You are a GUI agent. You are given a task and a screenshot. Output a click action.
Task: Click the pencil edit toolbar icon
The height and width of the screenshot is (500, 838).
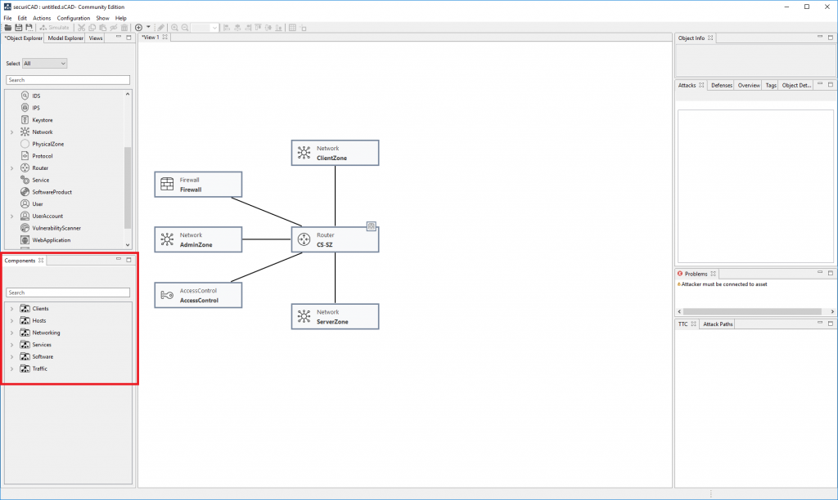(161, 28)
